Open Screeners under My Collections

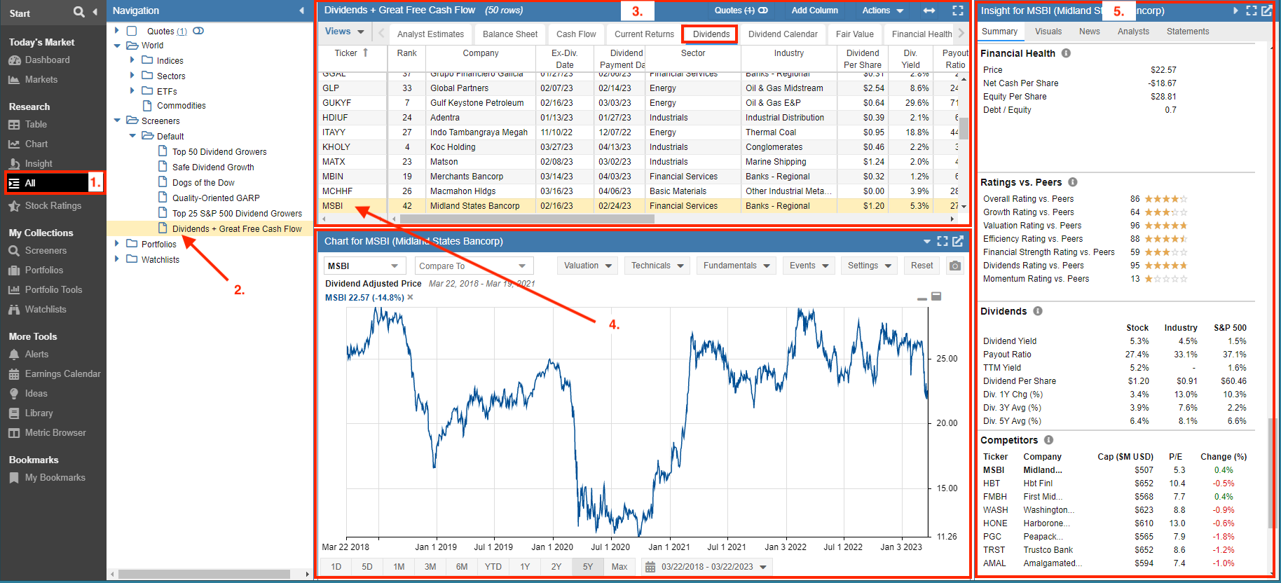coord(46,251)
